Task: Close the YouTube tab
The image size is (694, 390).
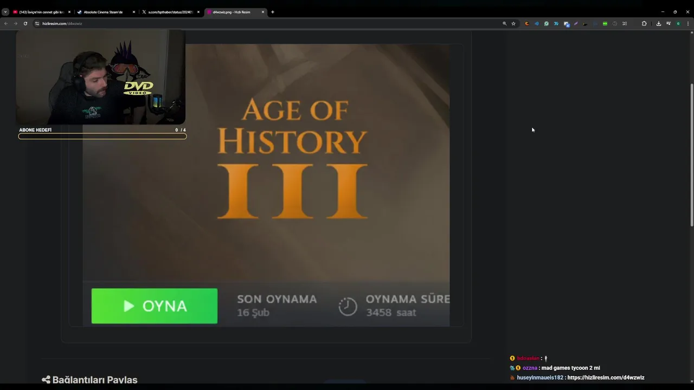Action: pos(69,12)
